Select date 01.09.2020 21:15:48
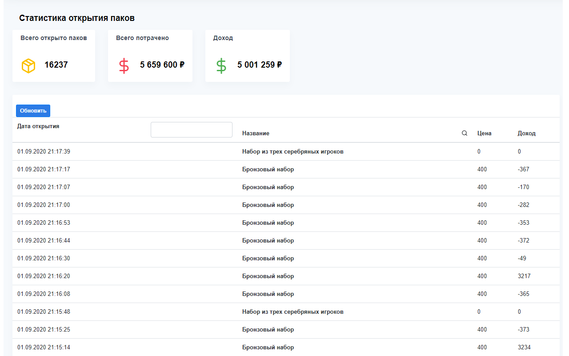The height and width of the screenshot is (356, 569). 44,311
